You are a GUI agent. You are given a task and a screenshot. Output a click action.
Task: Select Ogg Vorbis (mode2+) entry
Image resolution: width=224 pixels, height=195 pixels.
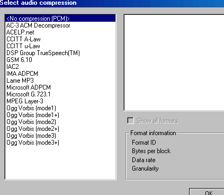tap(60, 129)
